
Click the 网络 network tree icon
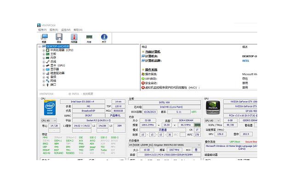click(48, 81)
